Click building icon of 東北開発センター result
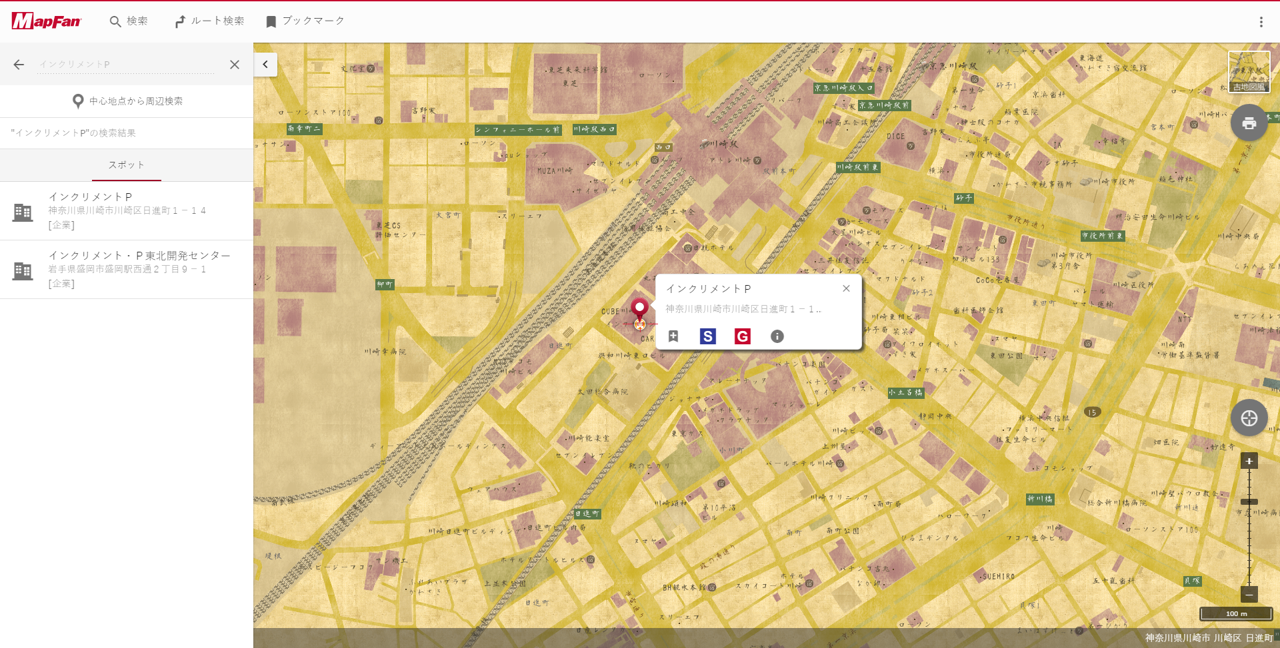The height and width of the screenshot is (648, 1280). pos(23,270)
